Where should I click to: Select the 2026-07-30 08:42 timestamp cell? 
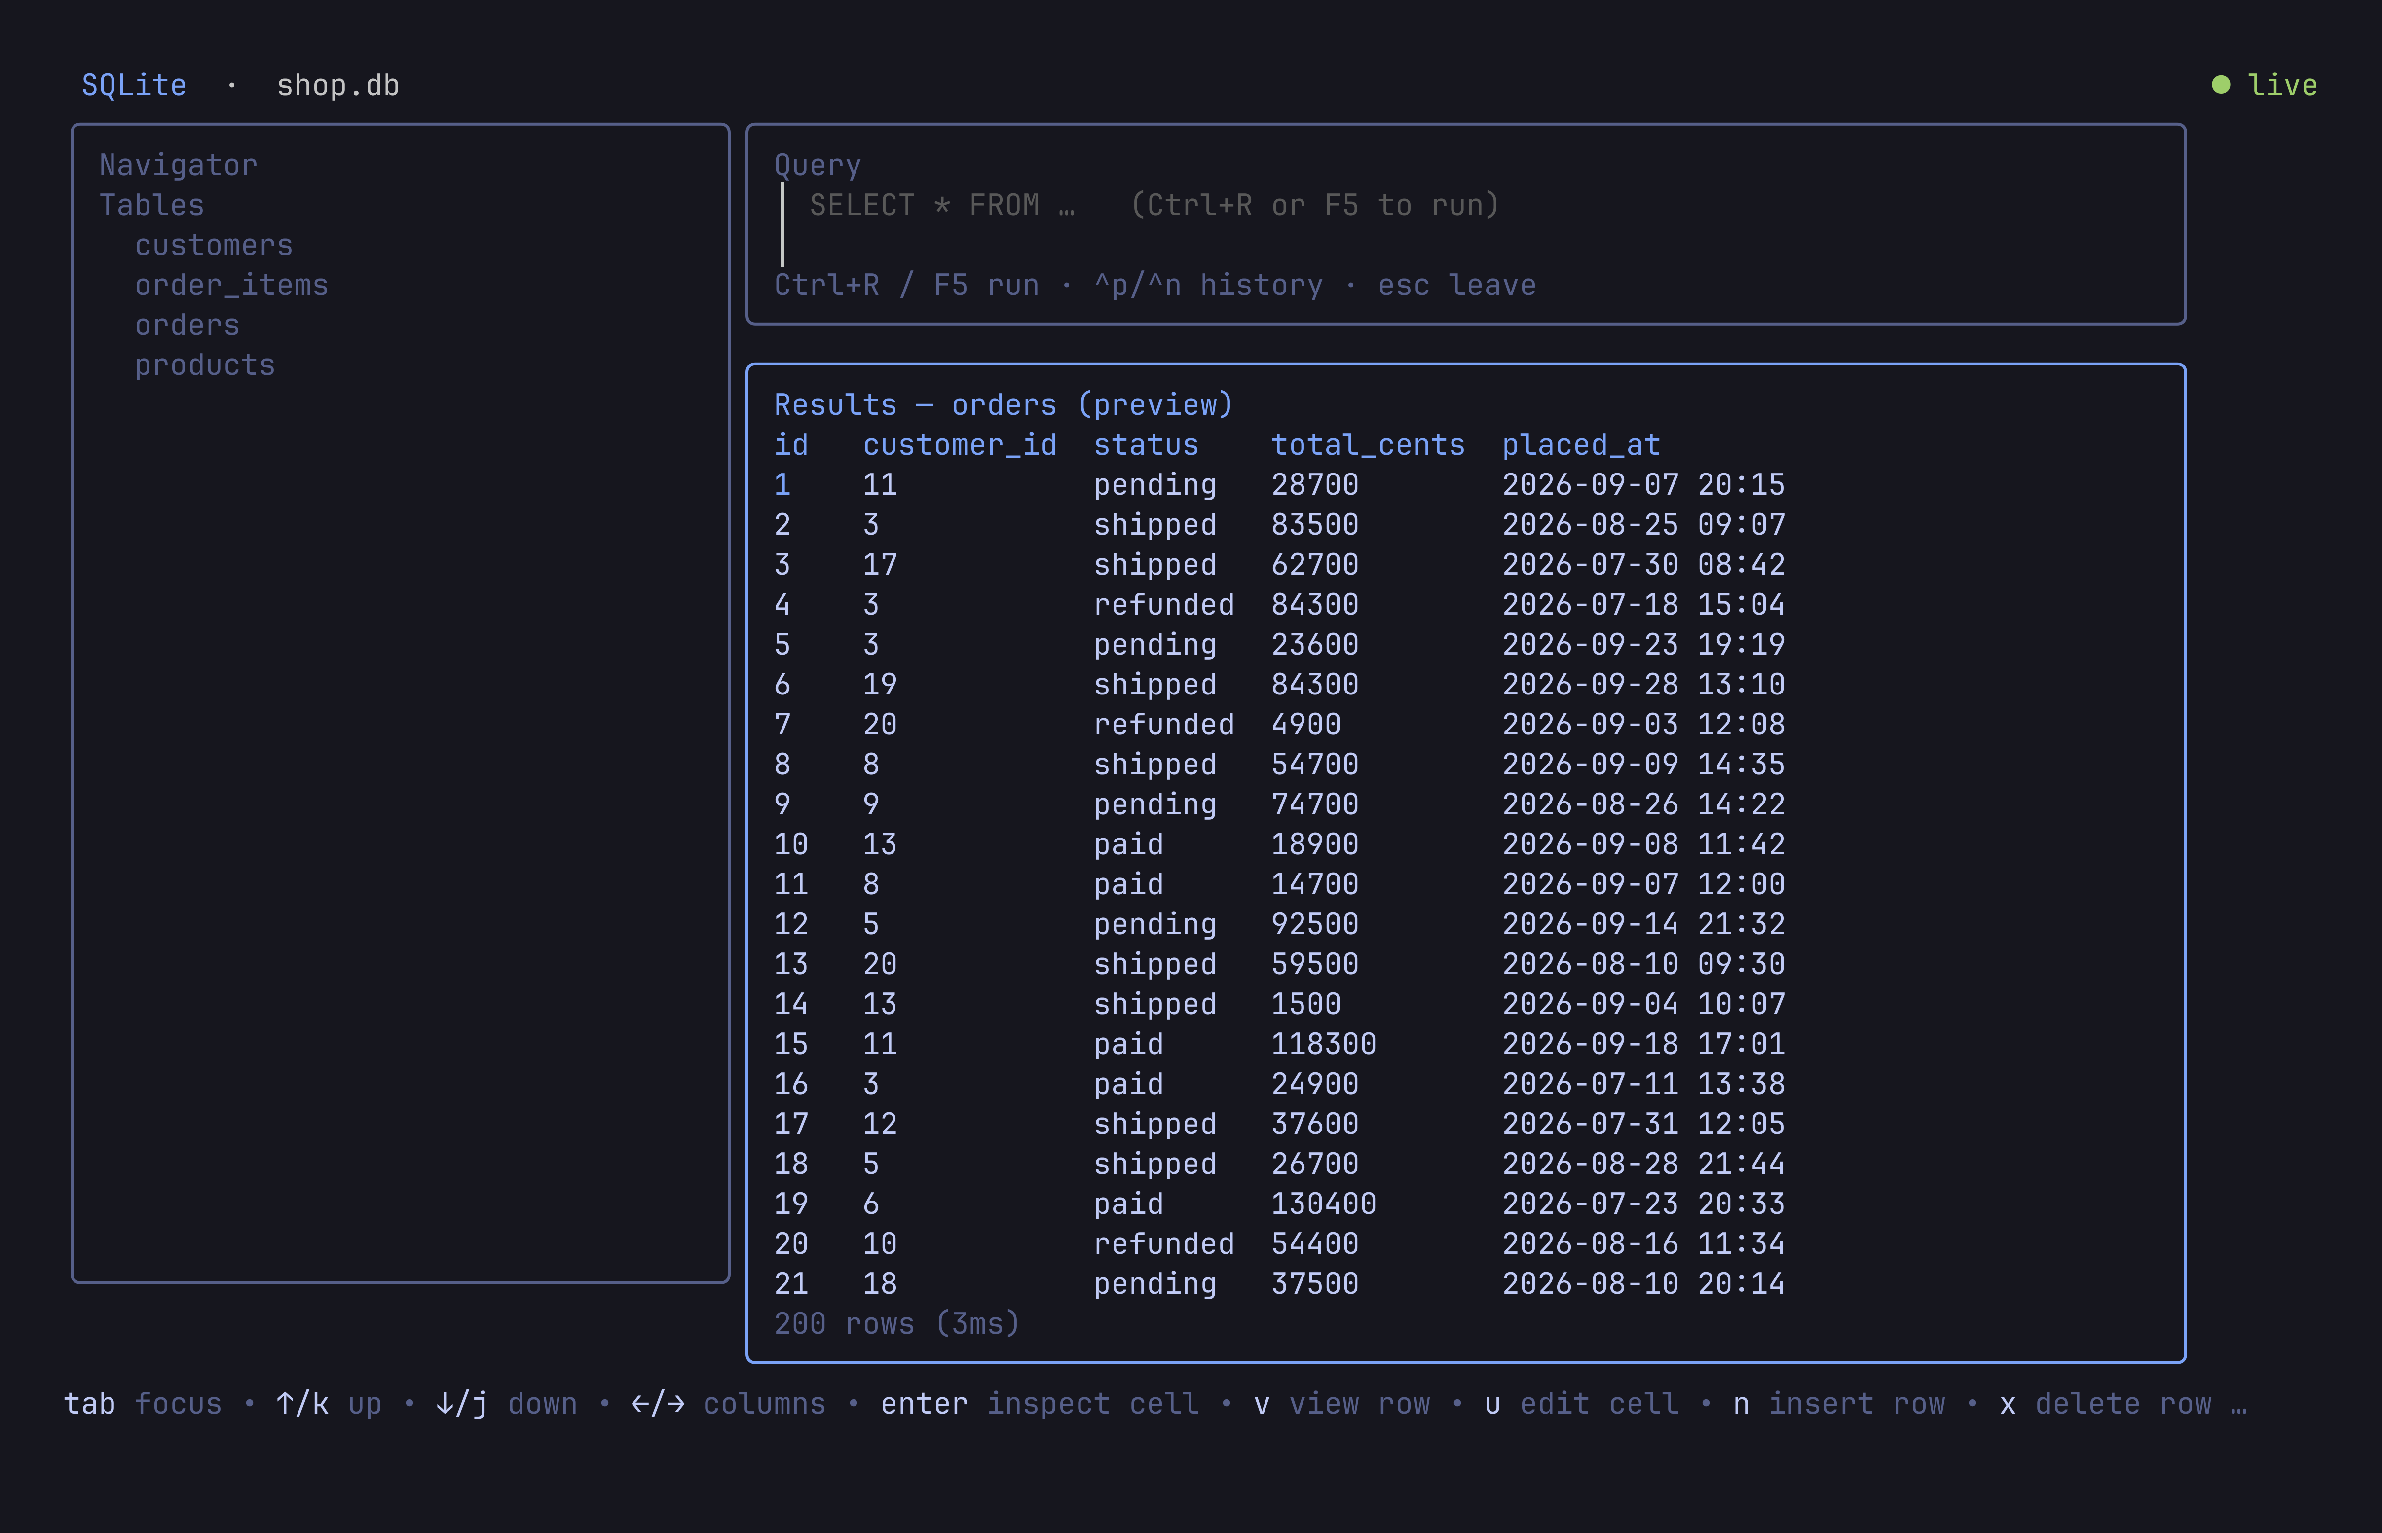point(1643,564)
